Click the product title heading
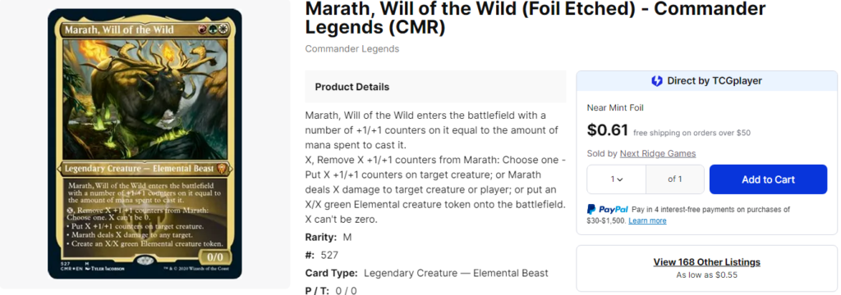Screen dimensions: 841x295 [535, 18]
